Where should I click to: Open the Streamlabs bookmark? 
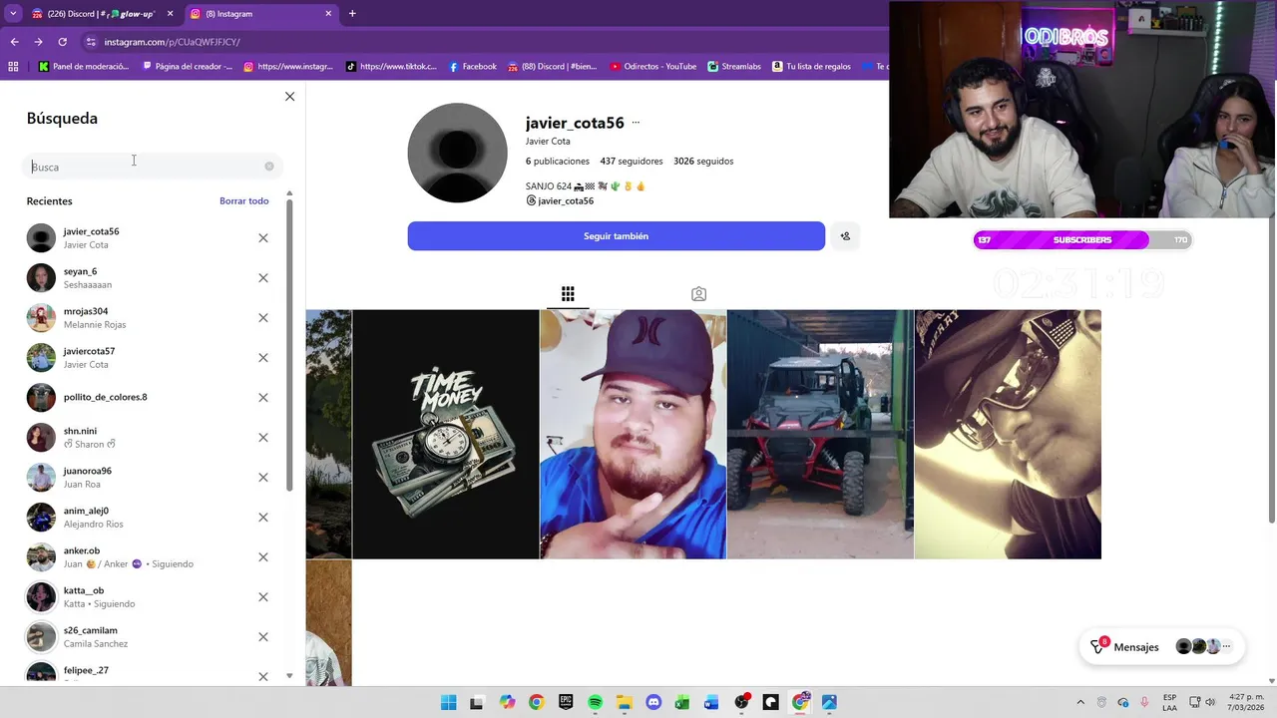(x=734, y=67)
